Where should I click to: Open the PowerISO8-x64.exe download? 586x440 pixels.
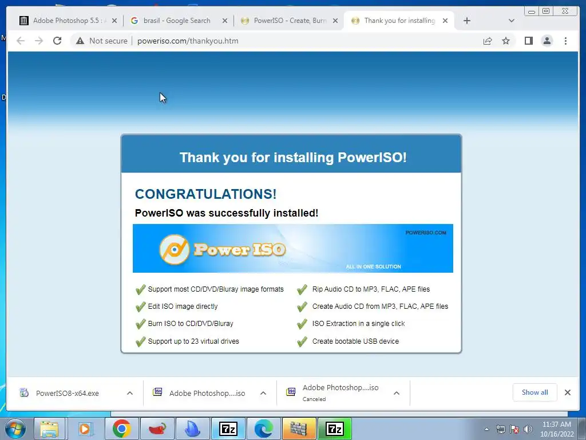click(x=68, y=393)
